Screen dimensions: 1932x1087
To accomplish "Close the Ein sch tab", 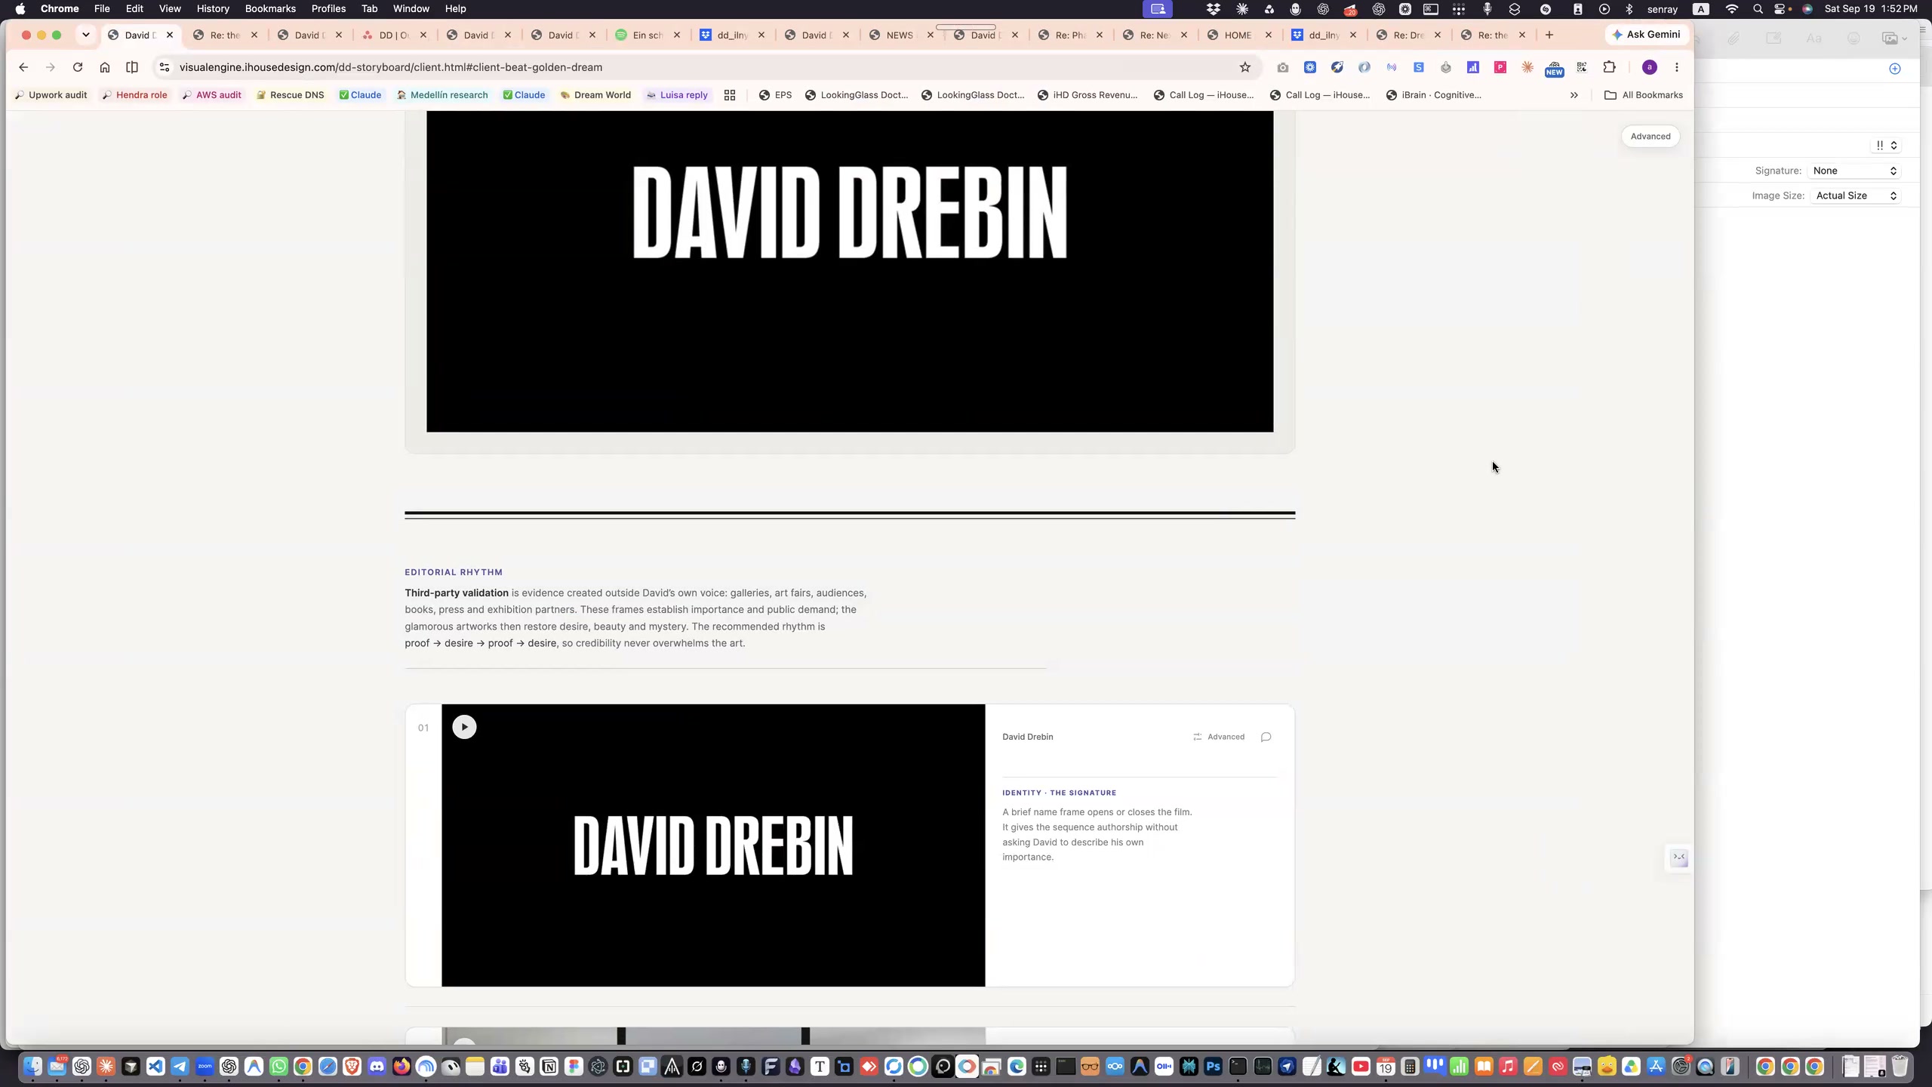I will tap(676, 35).
